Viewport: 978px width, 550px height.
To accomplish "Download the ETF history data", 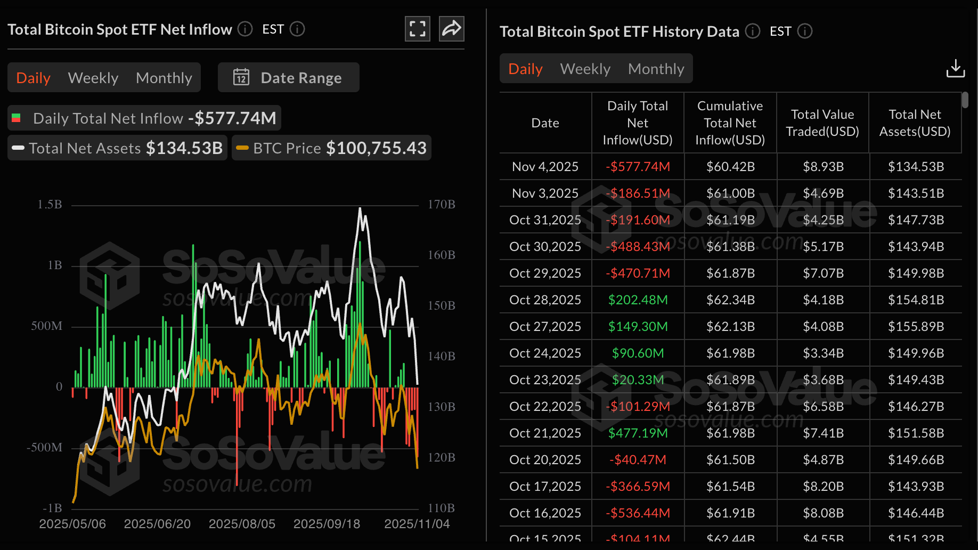I will tap(956, 68).
